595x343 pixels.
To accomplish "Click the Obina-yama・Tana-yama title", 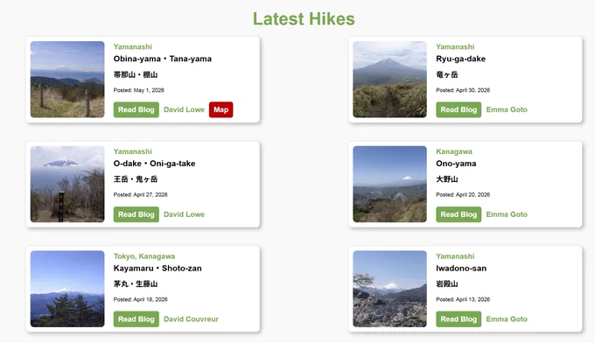I will pyautogui.click(x=163, y=59).
